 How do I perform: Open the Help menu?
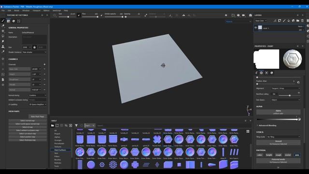66,11
